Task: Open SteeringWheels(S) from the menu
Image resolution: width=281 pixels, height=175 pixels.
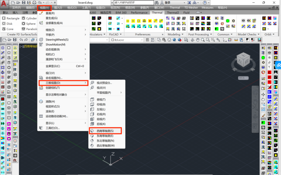Action: pyautogui.click(x=63, y=40)
